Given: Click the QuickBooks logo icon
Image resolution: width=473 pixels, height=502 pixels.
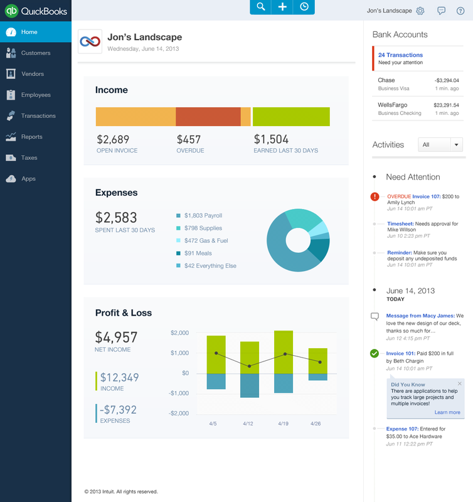Looking at the screenshot, I should (11, 11).
